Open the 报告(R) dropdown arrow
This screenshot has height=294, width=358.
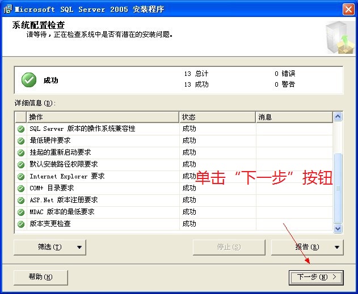pyautogui.click(x=337, y=247)
